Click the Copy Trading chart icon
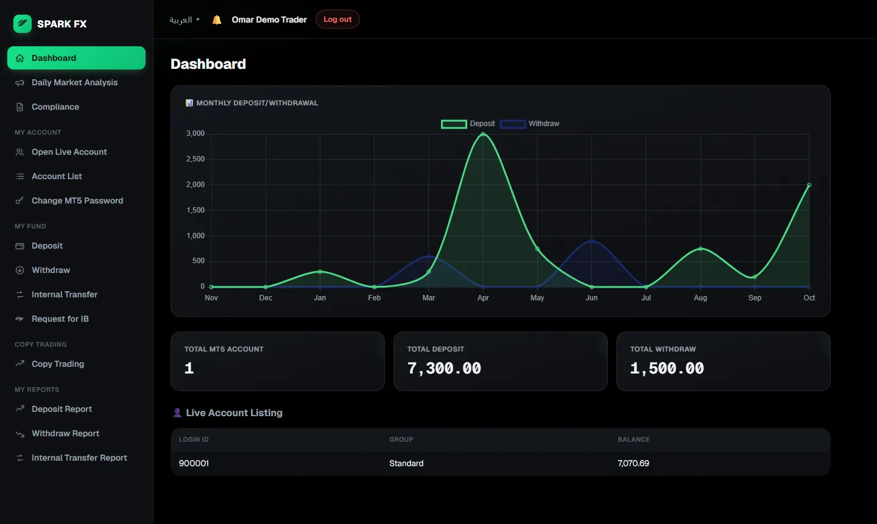Viewport: 877px width, 524px height. coord(19,364)
